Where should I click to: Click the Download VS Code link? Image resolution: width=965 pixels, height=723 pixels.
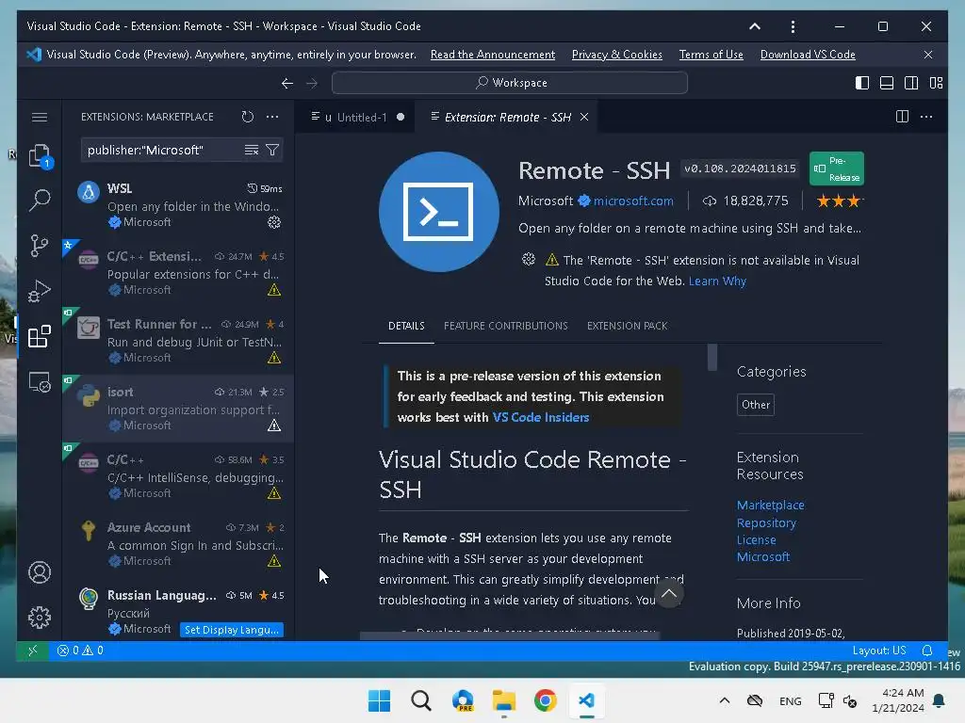point(808,55)
